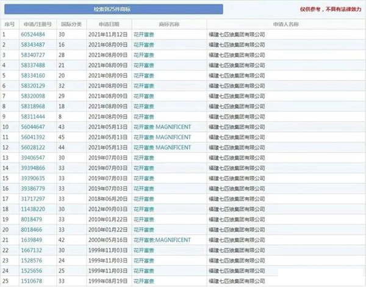Screen dimensions: 366x287
Task: Open registration number 11438220 link
Action: tap(33, 209)
